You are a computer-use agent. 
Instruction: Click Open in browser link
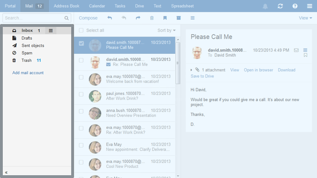coord(258,70)
